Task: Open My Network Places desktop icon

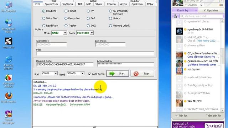Action: coord(9,26)
